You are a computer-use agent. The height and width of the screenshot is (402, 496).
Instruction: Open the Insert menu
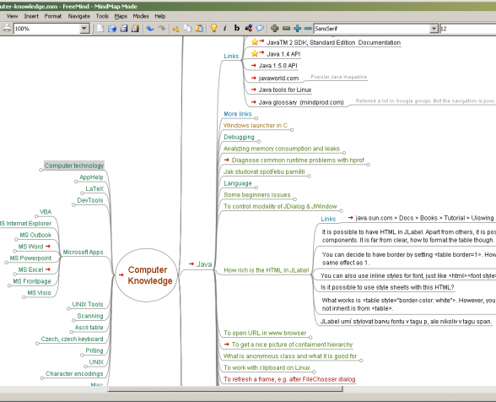tap(31, 16)
